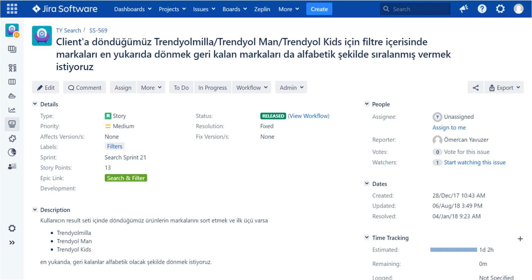Click the Estimated time progress bar
Screen dimensions: 532x280
(453, 250)
